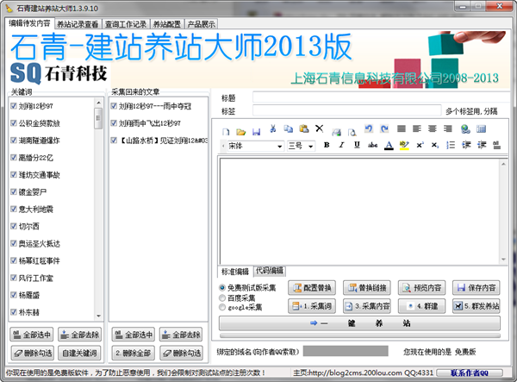Switch to the 养站记录查看 tab
517x382 pixels.
coord(78,24)
